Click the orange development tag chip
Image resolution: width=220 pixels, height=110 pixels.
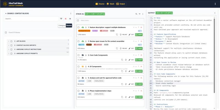tap(84, 31)
